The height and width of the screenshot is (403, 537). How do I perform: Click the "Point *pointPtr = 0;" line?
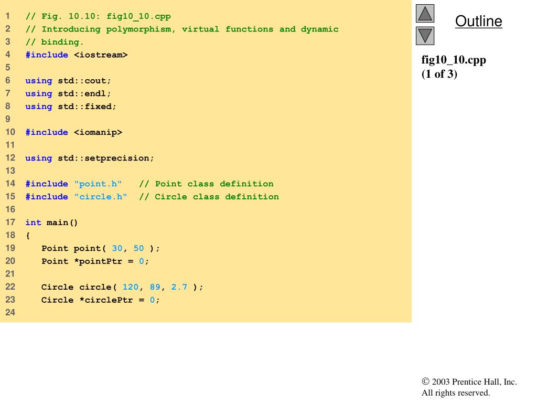pos(95,261)
